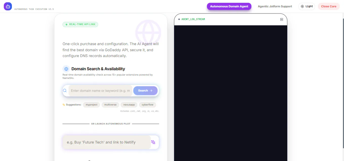The image size is (344, 161).
Task: Click the OR LAUNCH AUTONOMOUS PILOT text
Action: point(111,124)
